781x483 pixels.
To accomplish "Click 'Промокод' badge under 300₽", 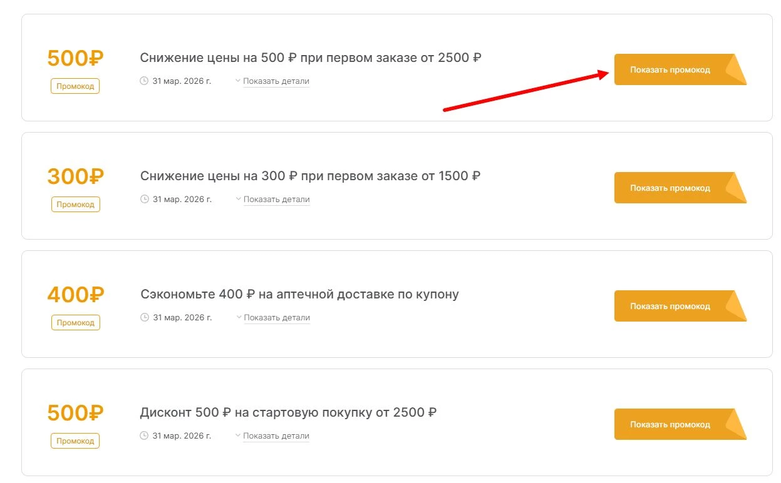I will pyautogui.click(x=75, y=205).
